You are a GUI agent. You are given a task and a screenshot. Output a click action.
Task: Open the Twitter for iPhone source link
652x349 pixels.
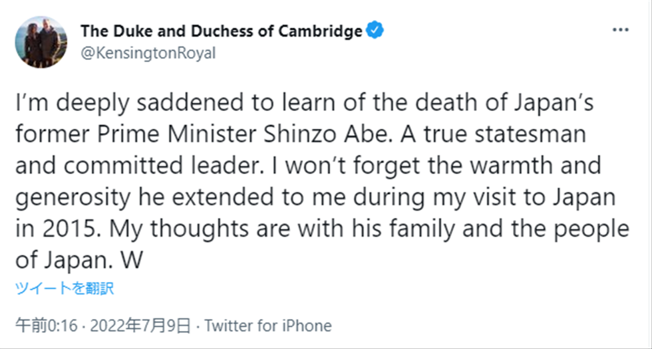268,326
